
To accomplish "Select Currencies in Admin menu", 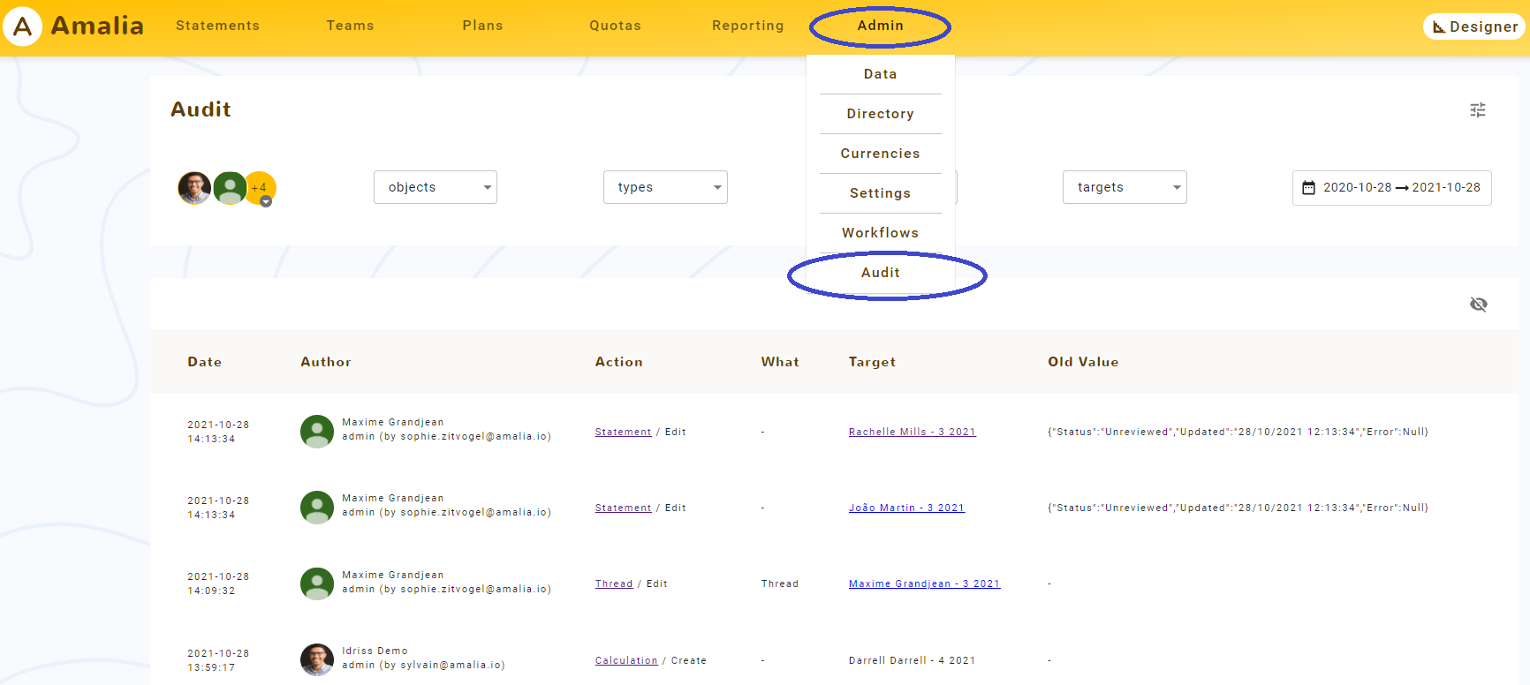I will pyautogui.click(x=881, y=154).
